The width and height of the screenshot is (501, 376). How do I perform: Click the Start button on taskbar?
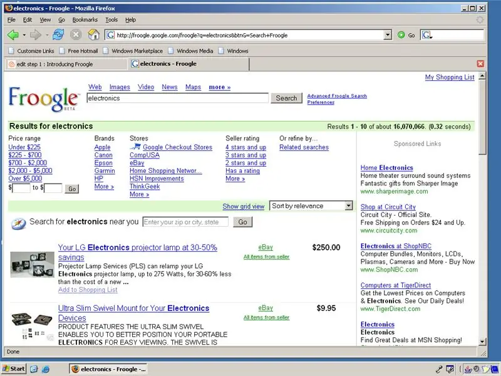click(14, 369)
